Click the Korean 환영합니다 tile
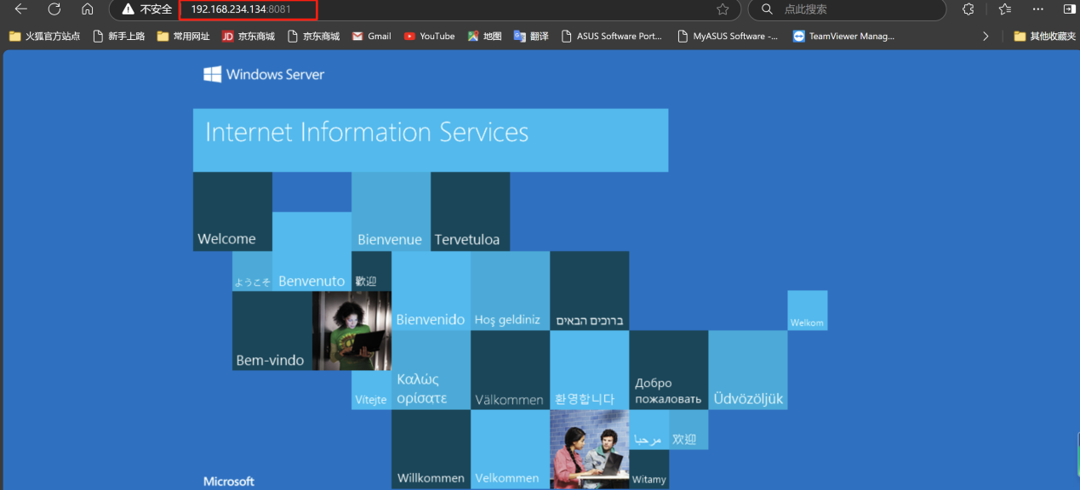 [589, 370]
